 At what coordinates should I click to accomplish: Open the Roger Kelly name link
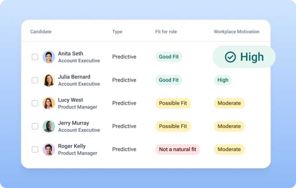72,146
